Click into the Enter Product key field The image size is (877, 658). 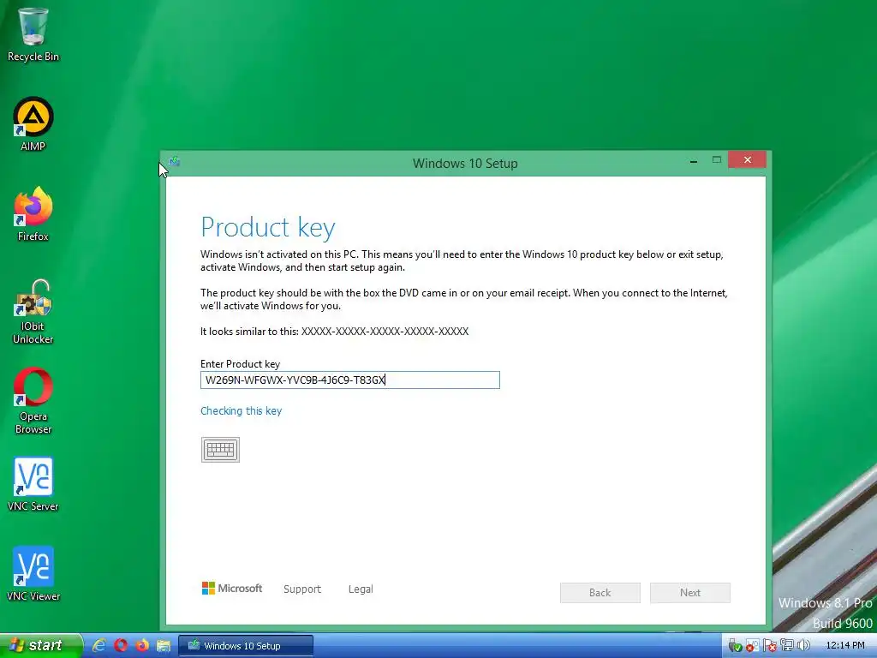coord(350,380)
